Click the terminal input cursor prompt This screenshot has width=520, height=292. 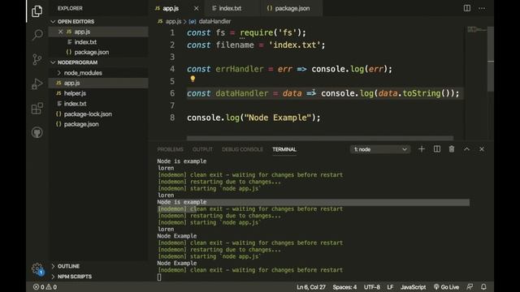click(x=159, y=277)
